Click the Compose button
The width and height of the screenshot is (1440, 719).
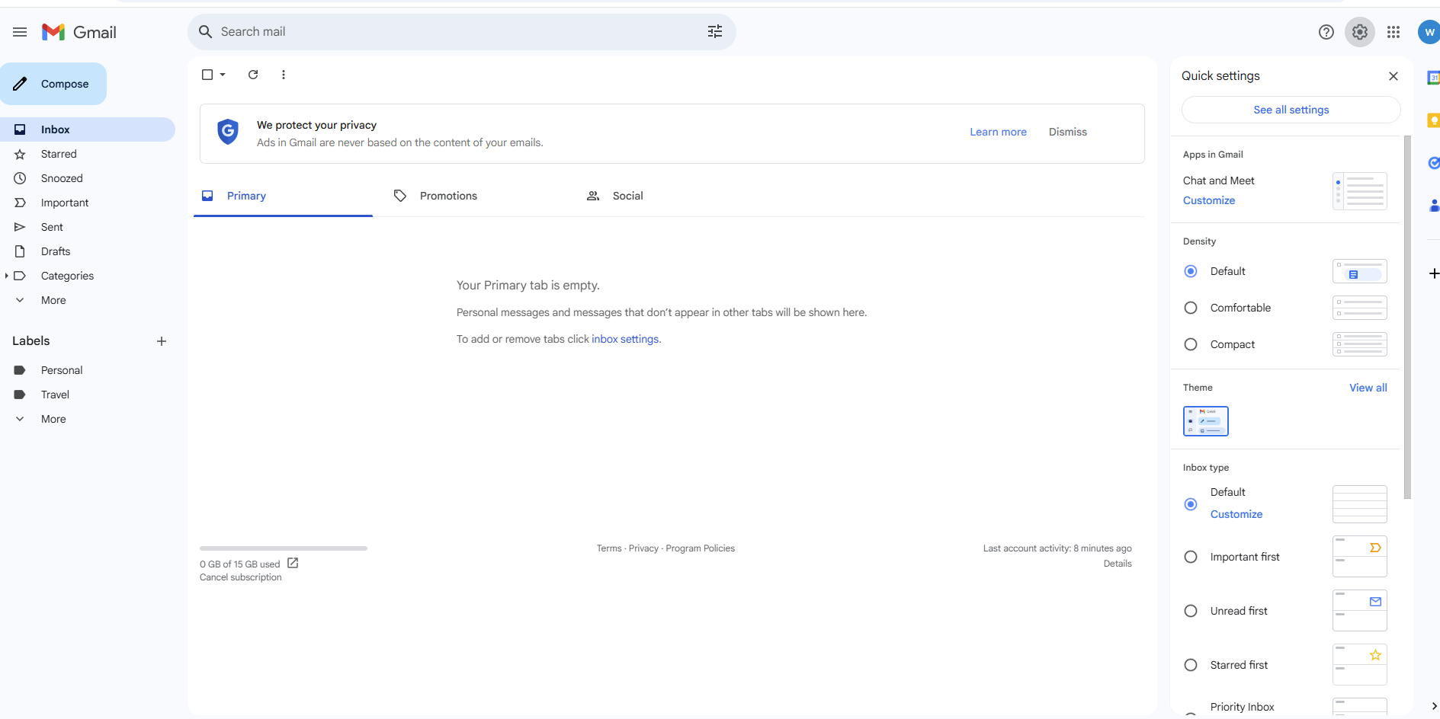(x=53, y=84)
